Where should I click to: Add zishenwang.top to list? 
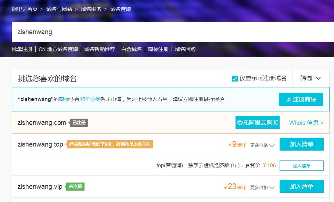point(301,144)
